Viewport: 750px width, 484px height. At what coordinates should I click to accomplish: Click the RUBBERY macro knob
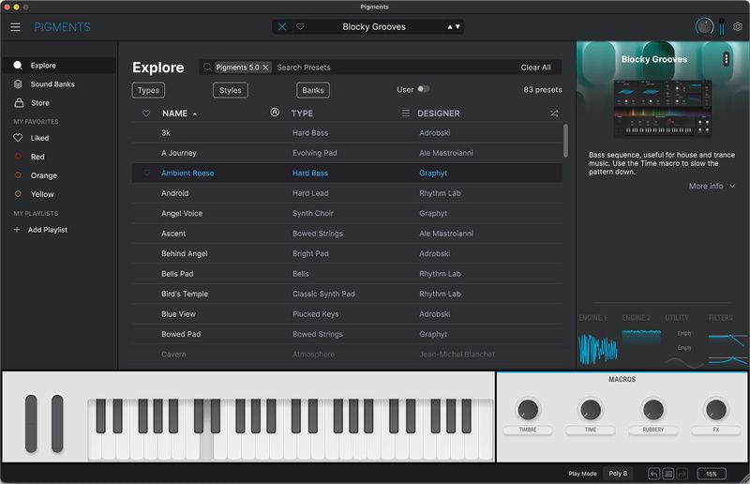[x=652, y=410]
